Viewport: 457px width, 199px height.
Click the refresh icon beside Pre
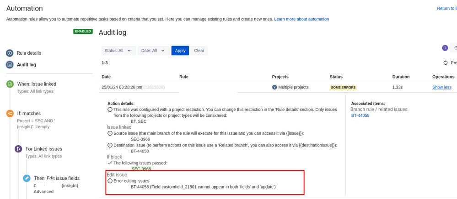(446, 63)
